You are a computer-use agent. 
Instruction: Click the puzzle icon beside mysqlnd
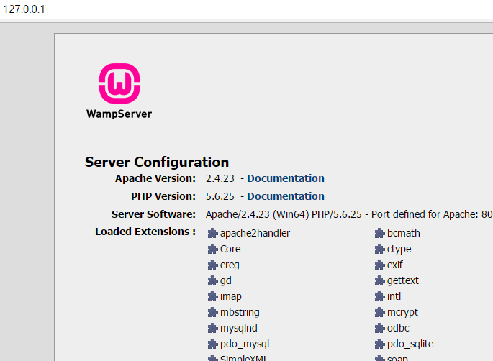212,329
